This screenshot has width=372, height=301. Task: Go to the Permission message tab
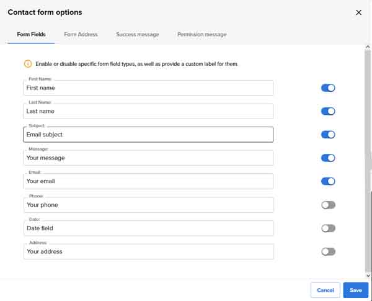(x=202, y=35)
